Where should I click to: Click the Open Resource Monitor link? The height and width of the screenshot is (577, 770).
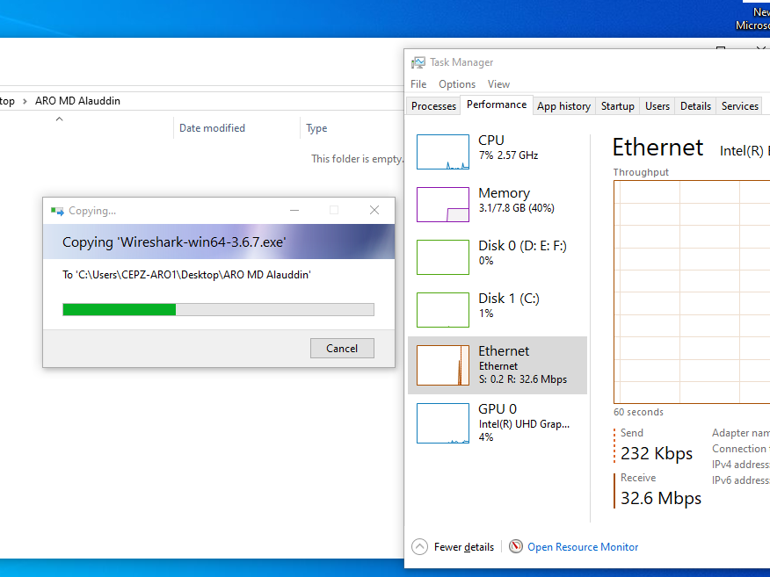point(583,547)
